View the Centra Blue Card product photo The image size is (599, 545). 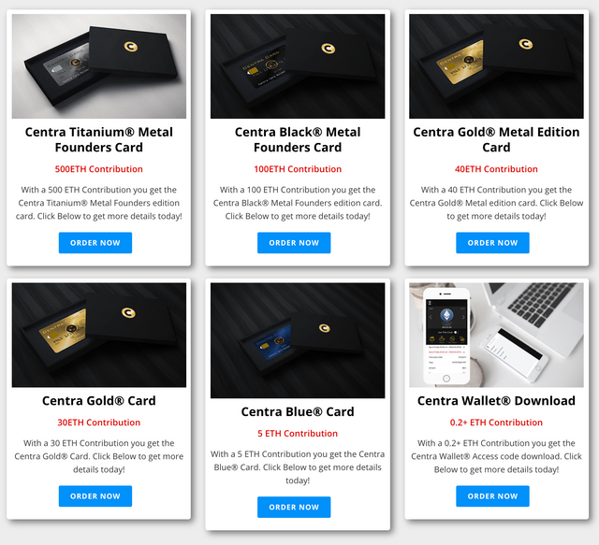click(x=298, y=340)
